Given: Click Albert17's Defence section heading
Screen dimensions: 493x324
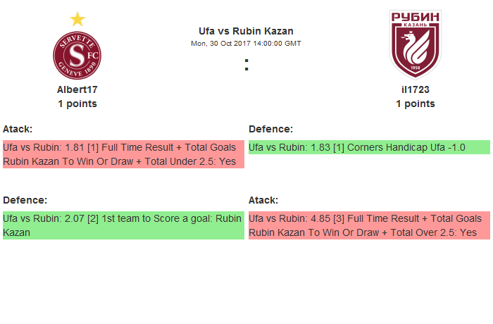Looking at the screenshot, I should point(25,200).
